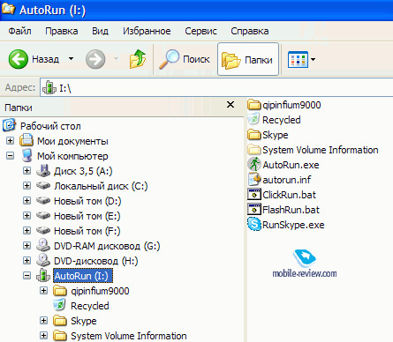393x342 pixels.
Task: Expand qipinfium9000 node in tree
Action: pos(43,291)
